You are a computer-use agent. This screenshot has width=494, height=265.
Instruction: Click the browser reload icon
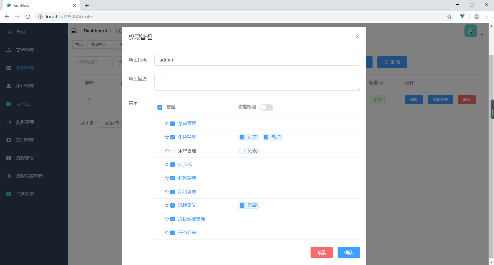point(28,16)
